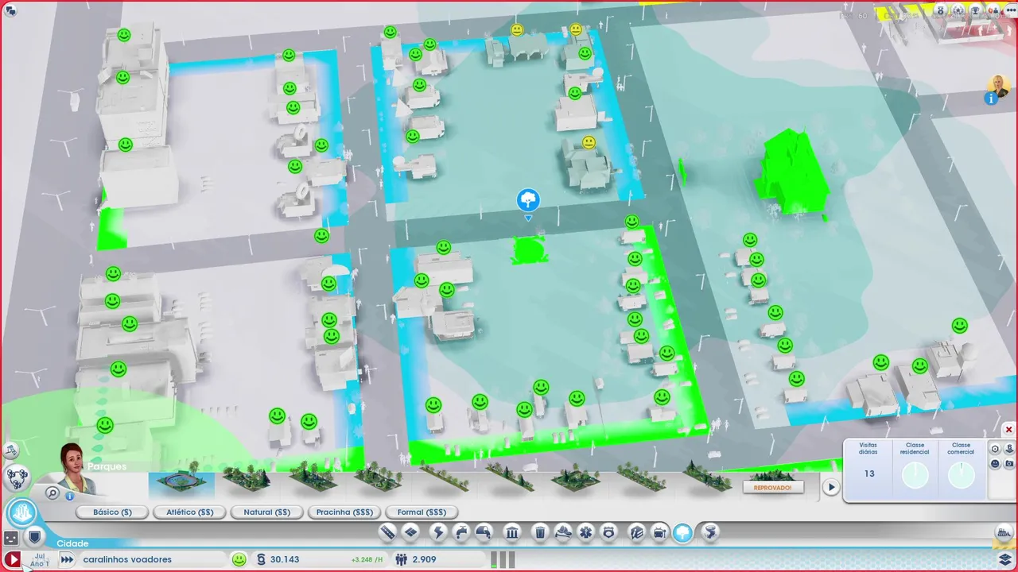Toggle the smiley filter in park panel
The width and height of the screenshot is (1018, 572).
pyautogui.click(x=995, y=463)
